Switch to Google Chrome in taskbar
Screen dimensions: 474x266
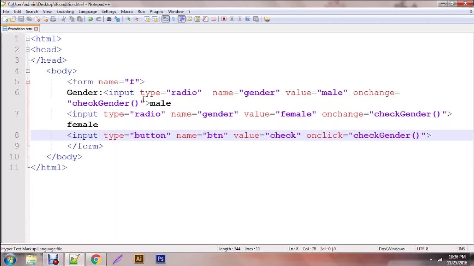click(x=96, y=259)
